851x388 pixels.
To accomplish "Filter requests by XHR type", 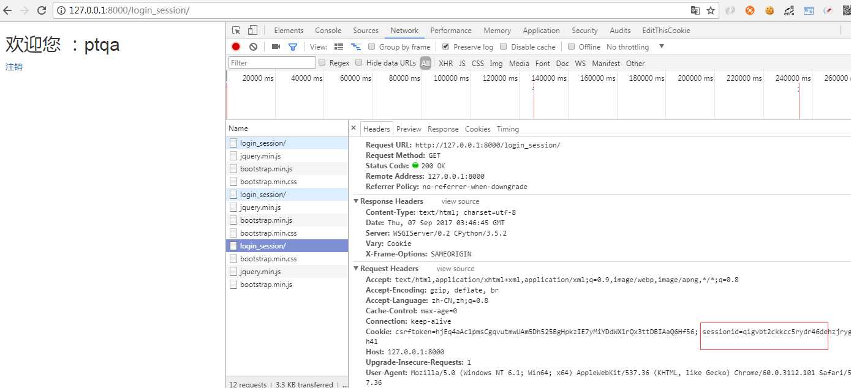I will point(445,64).
